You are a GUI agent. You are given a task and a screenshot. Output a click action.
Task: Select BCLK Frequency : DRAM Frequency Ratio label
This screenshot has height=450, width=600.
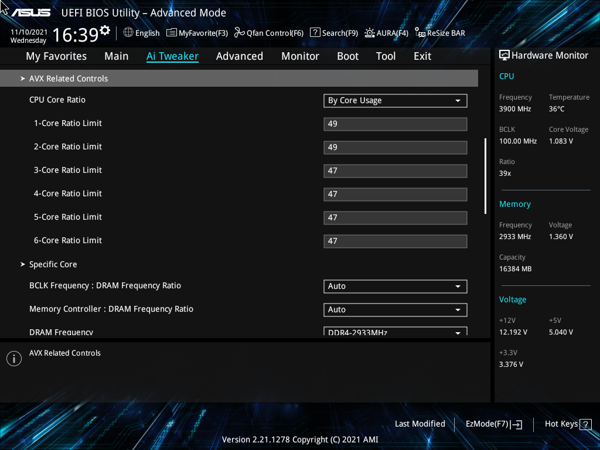(x=105, y=286)
